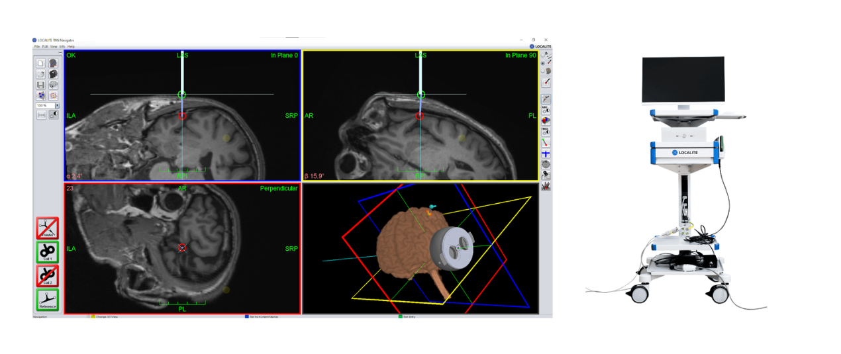This screenshot has width=841, height=354.
Task: Select the third radio button with head icon
Action: 543,71
